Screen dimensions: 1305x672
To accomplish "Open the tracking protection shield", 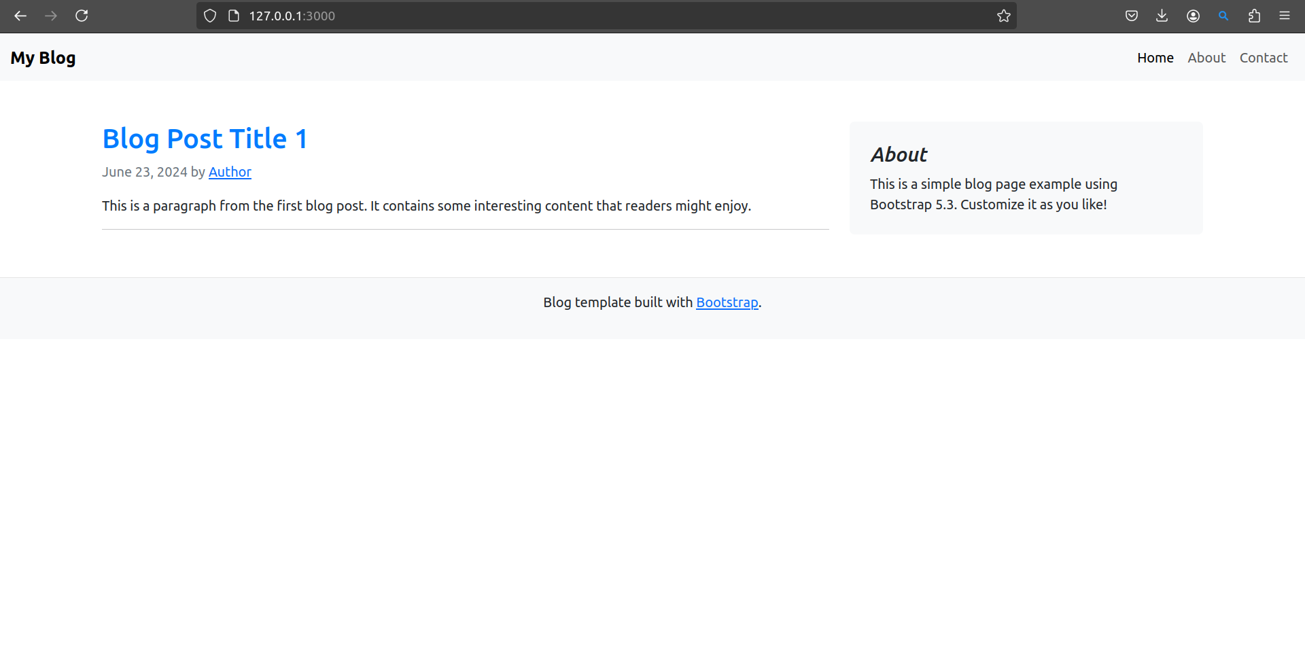I will tap(210, 16).
